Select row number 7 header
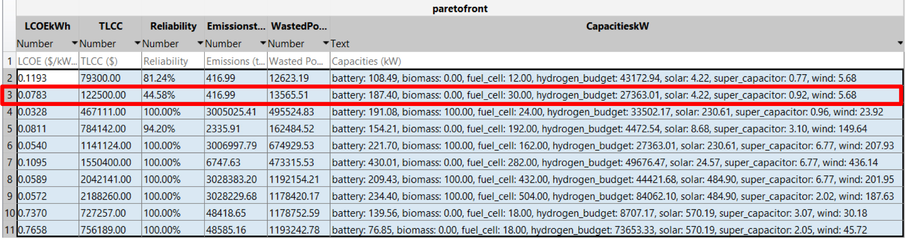This screenshot has height=238, width=905. click(x=9, y=162)
